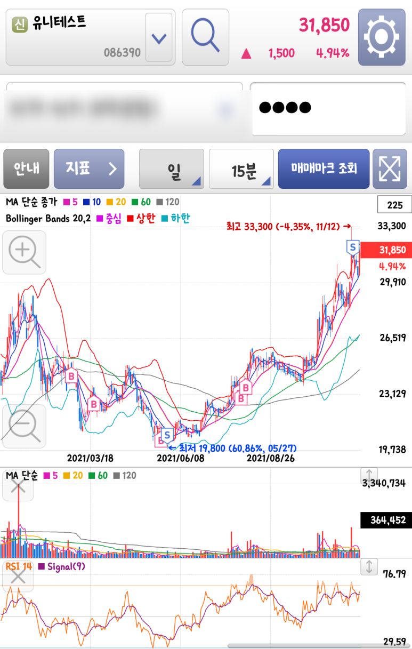Tap the blue S marker at the chart high
Viewport: 412px width, 649px height.
coord(352,247)
